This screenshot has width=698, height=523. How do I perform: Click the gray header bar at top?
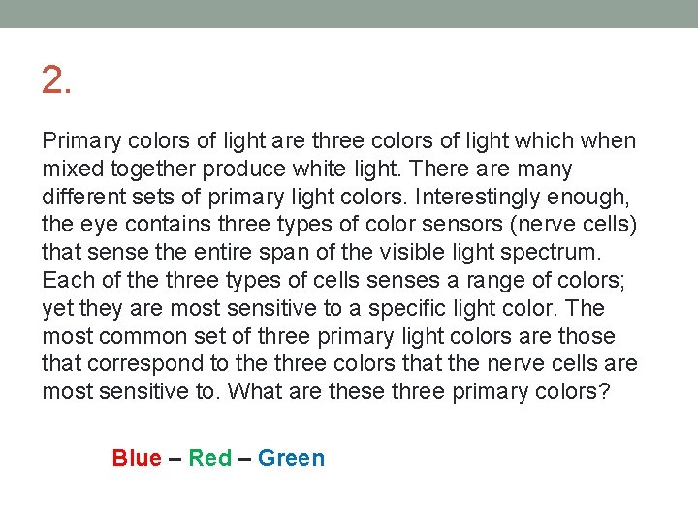point(349,14)
